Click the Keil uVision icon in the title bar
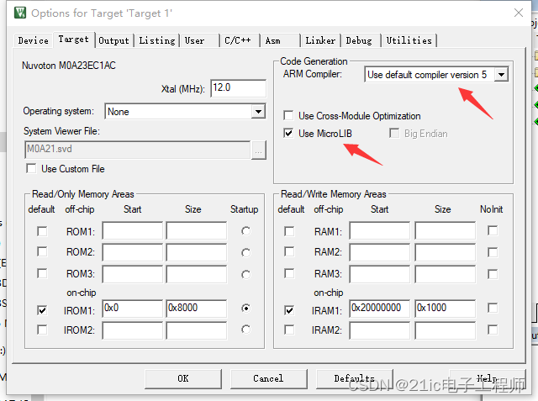Screen dimensions: 538x401 pos(20,13)
